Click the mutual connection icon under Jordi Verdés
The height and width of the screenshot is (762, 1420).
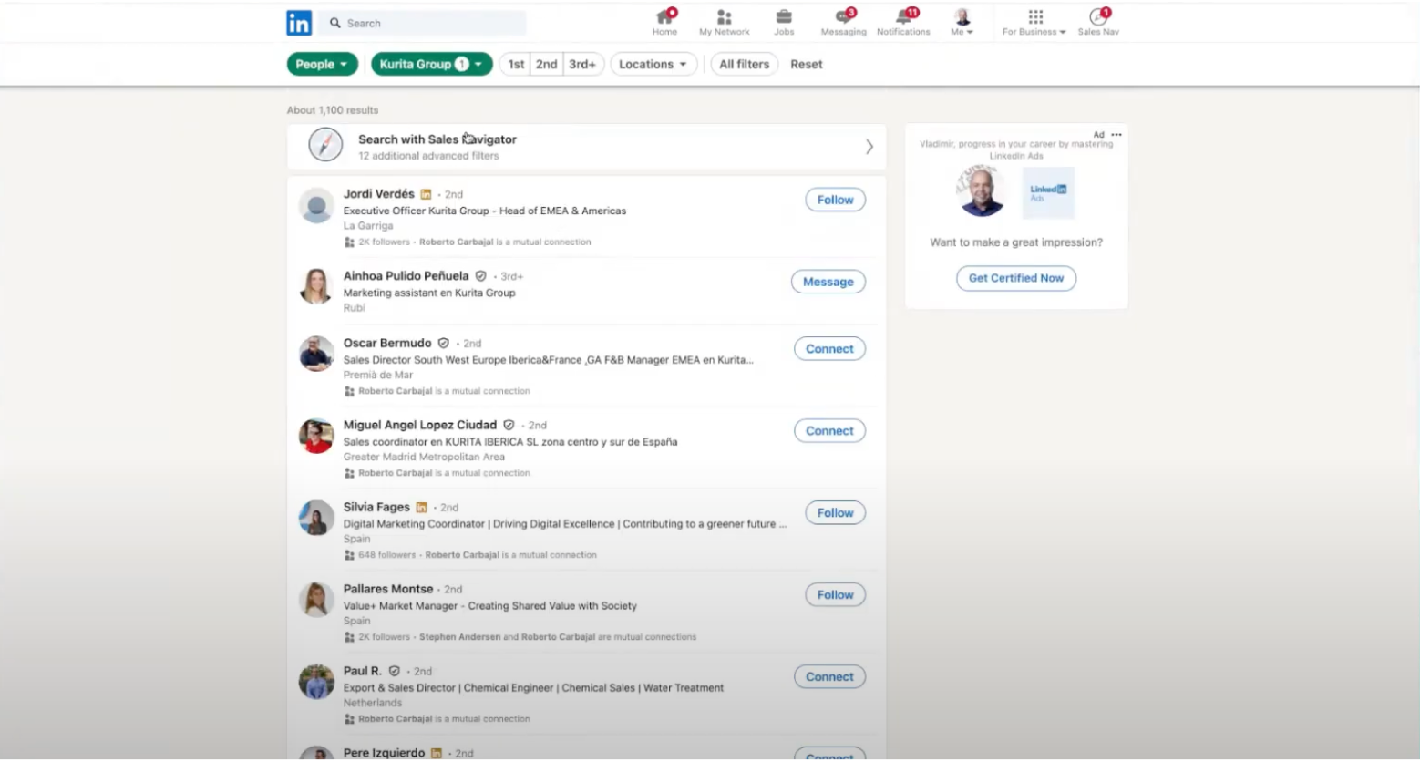(x=349, y=242)
